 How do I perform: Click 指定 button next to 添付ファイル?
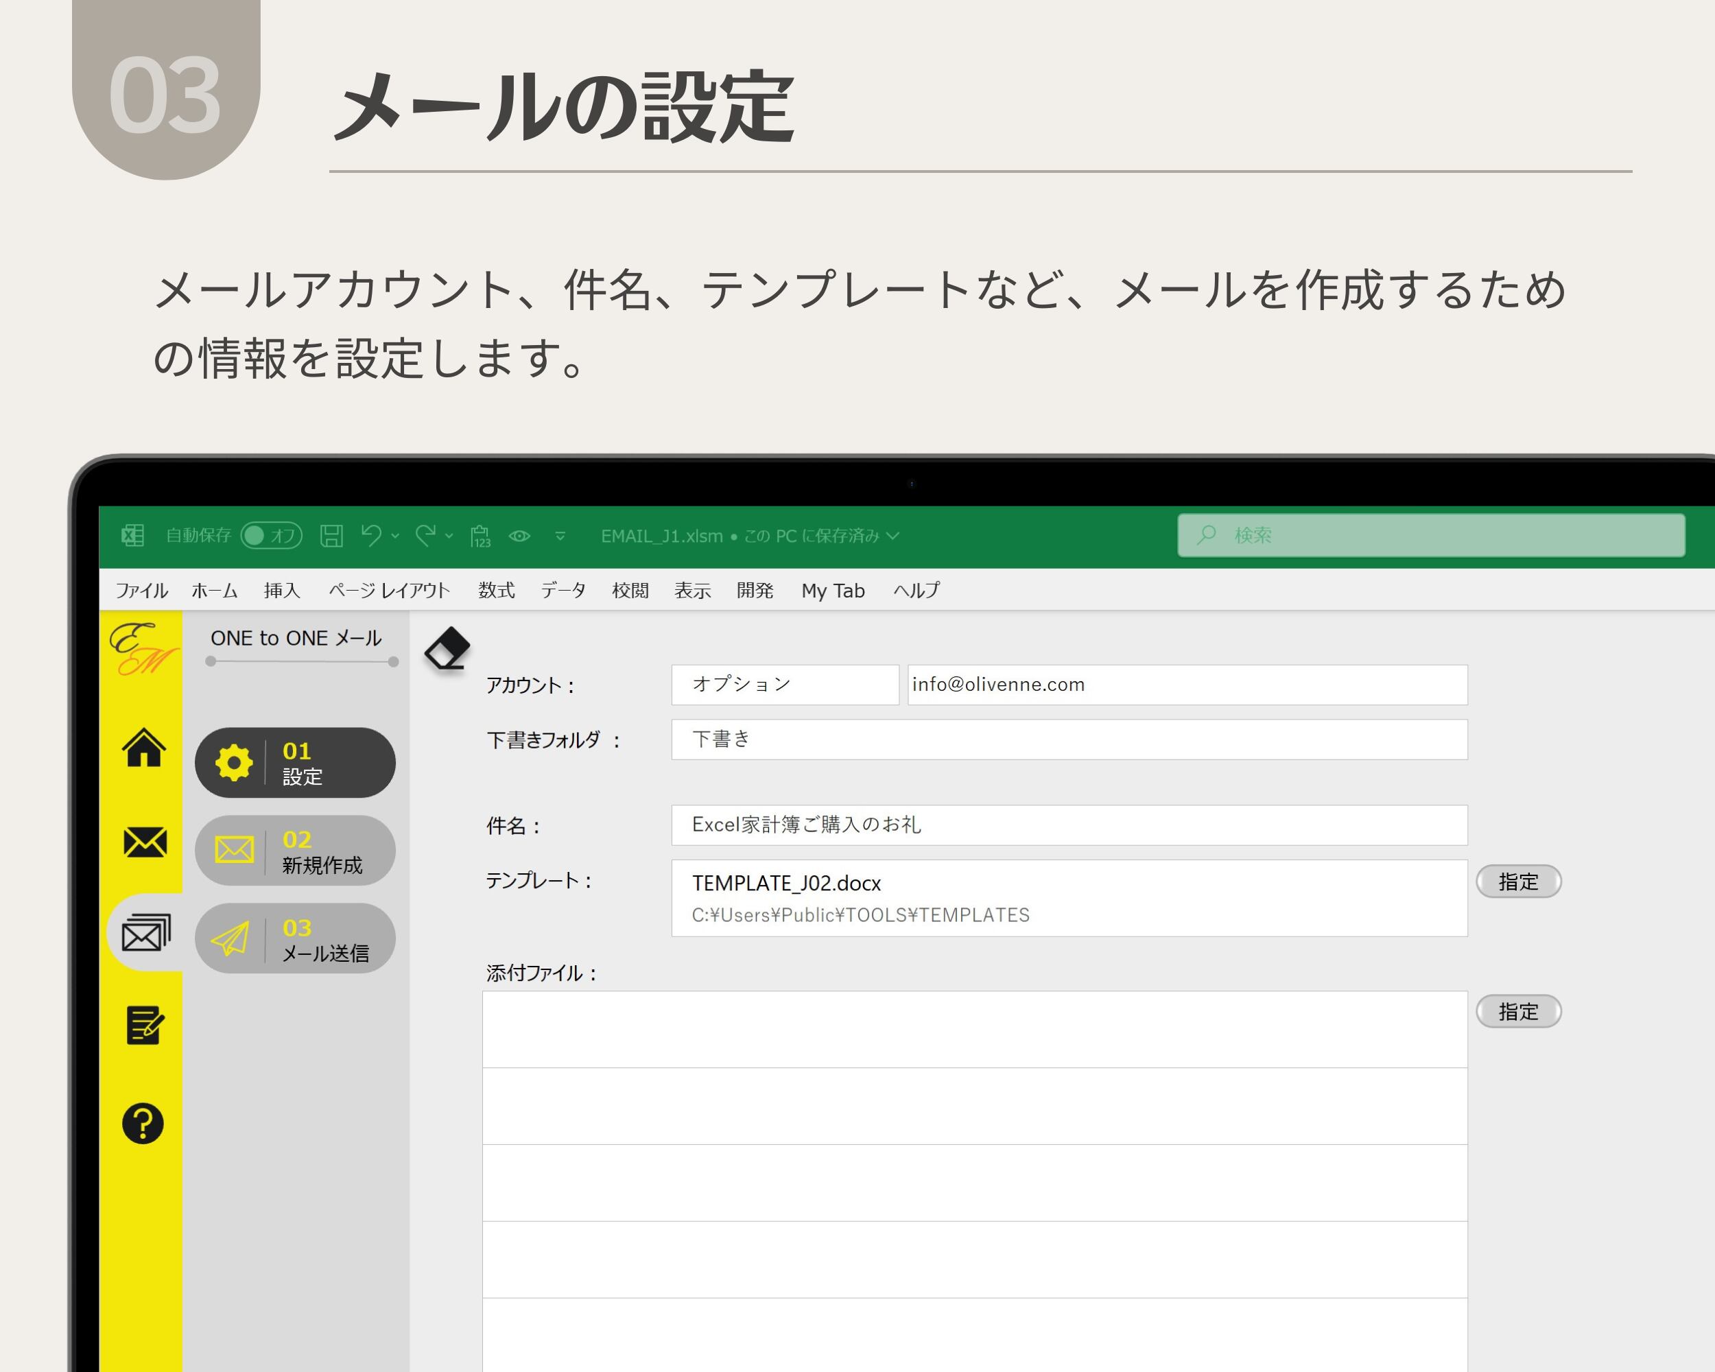click(x=1519, y=1011)
